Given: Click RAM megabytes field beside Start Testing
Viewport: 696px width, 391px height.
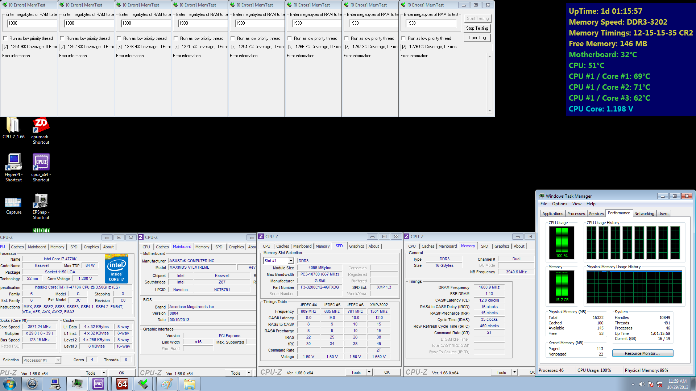Looking at the screenshot, I should (431, 23).
